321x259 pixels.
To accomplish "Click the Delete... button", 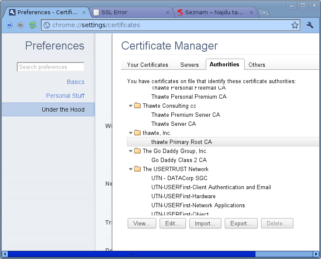I will [x=277, y=223].
